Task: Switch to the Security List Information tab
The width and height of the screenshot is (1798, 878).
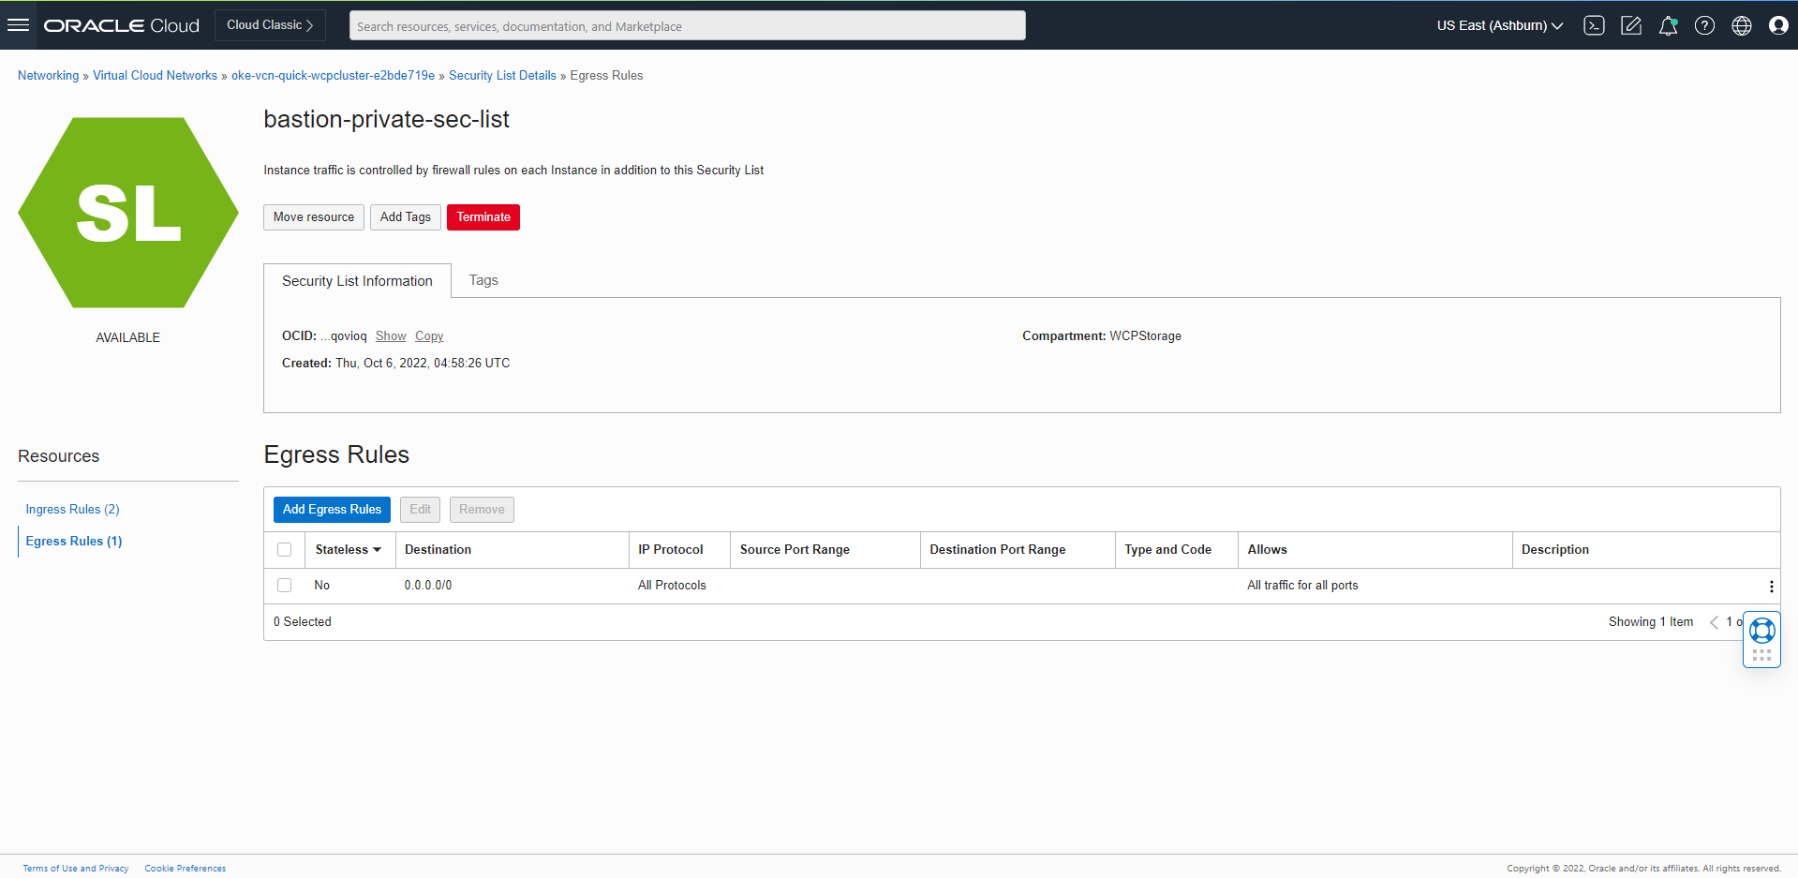Action: click(357, 281)
